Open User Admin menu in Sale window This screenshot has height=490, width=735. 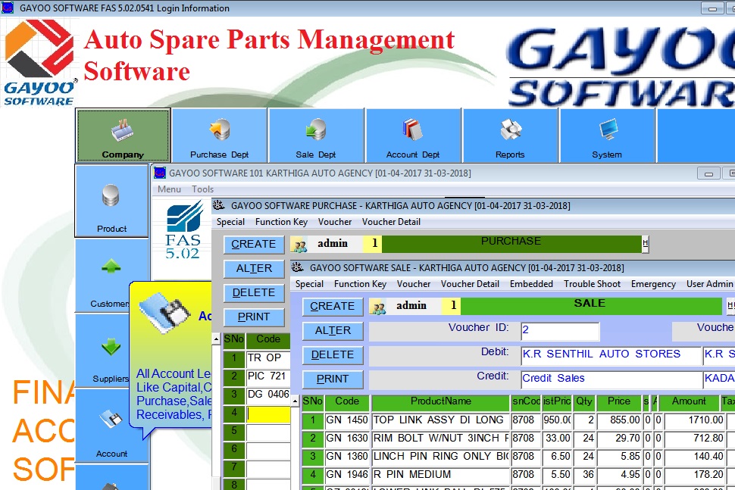point(709,284)
